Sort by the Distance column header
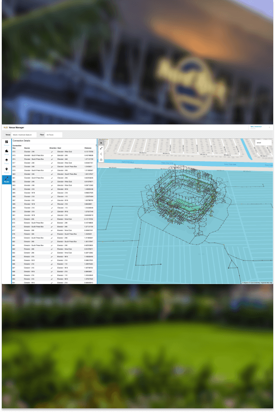The height and width of the screenshot is (412, 275). coord(88,148)
